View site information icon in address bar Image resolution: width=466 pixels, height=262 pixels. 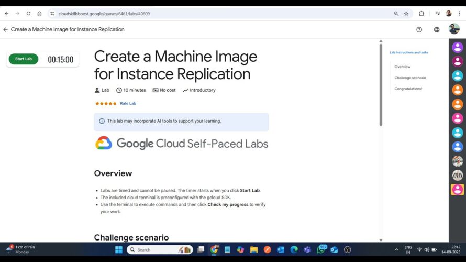point(52,14)
